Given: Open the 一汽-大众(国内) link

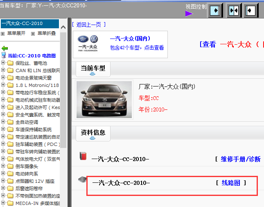Looking at the screenshot, I should 130,39.
